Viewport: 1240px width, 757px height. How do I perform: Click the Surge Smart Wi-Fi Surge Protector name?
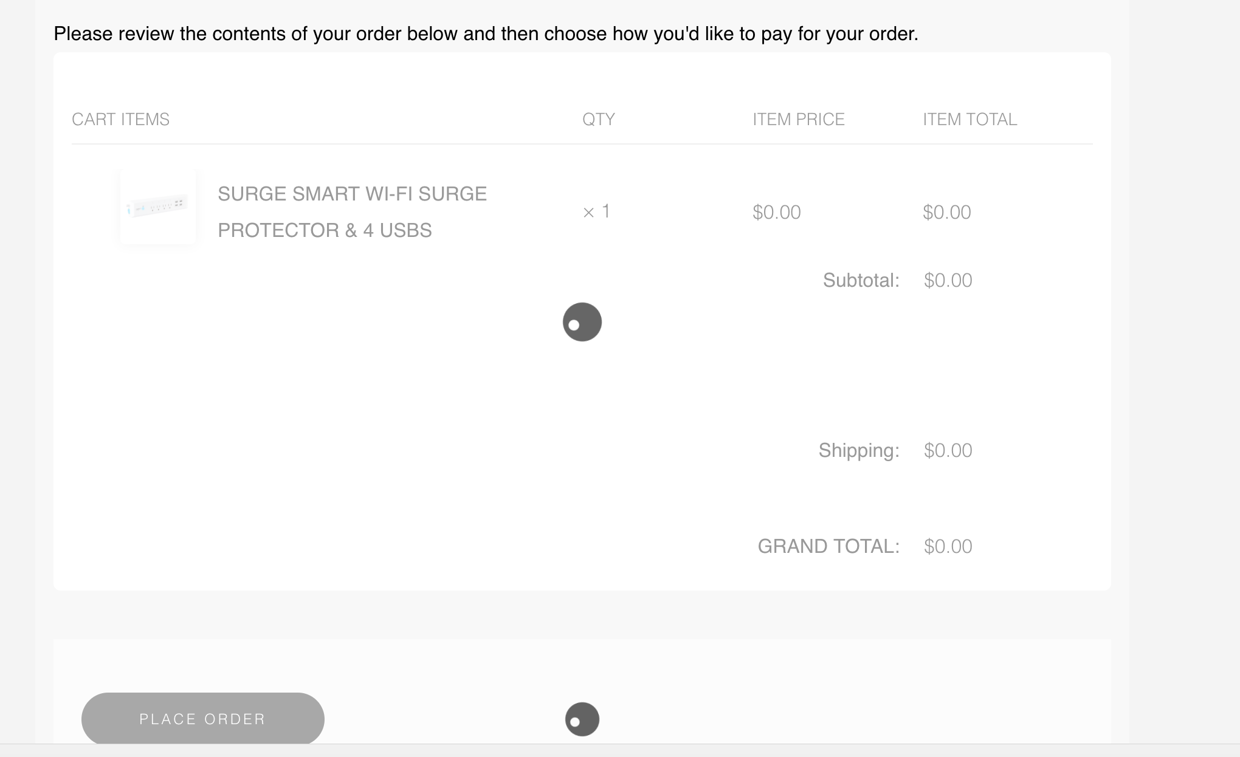click(x=352, y=211)
